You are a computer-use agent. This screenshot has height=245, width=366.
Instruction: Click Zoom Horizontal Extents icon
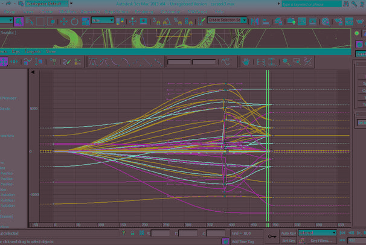(x=260, y=62)
